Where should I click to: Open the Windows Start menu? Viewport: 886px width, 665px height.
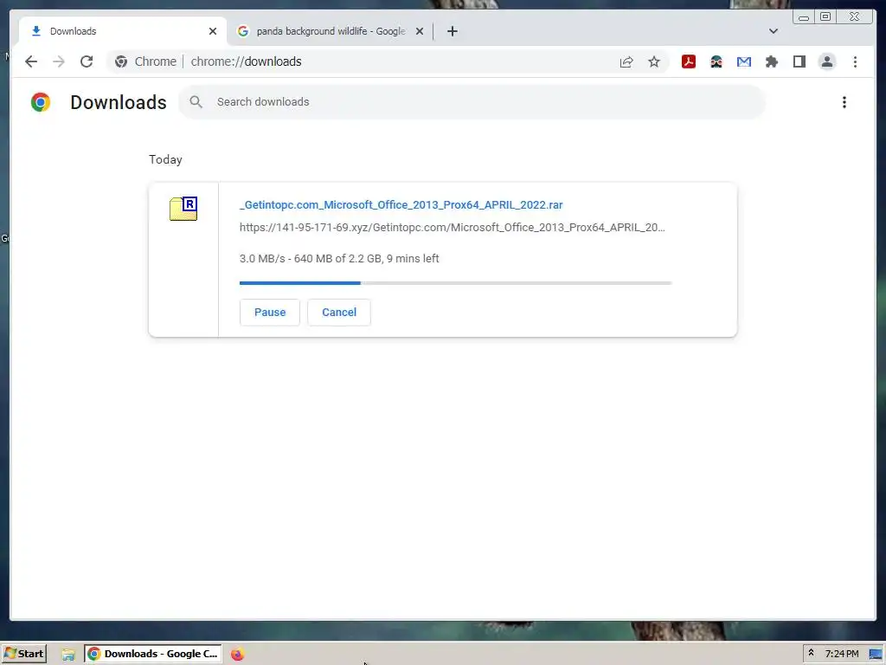pos(24,654)
